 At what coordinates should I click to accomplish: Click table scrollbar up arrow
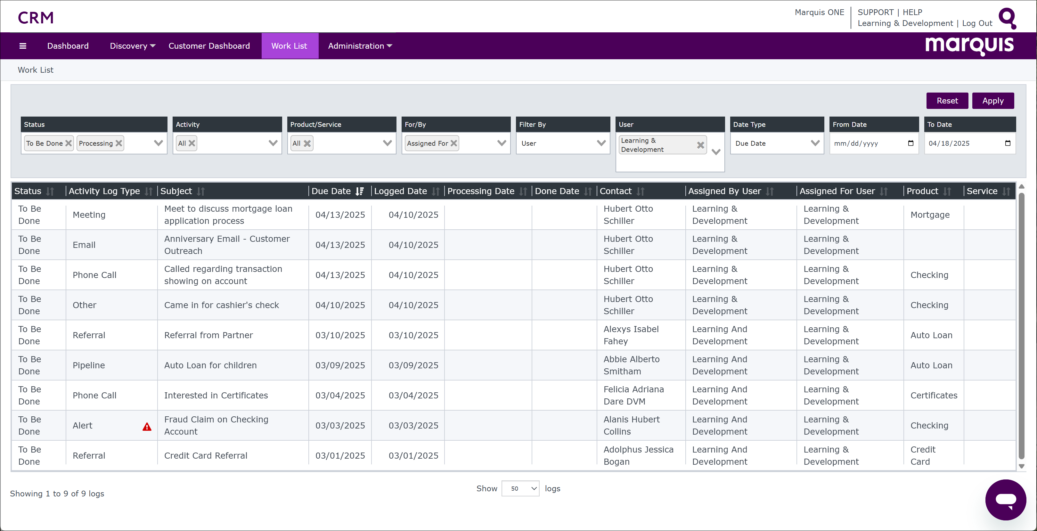(1021, 186)
